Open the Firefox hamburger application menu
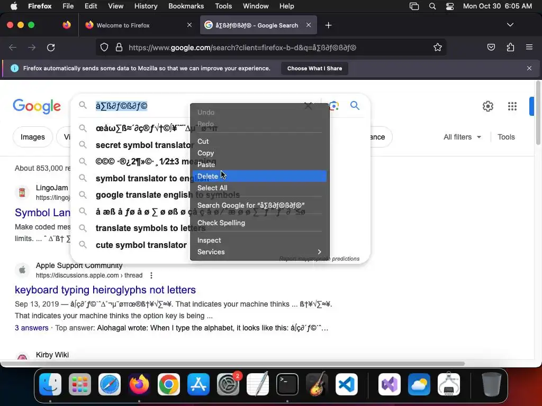This screenshot has width=542, height=406. click(x=529, y=47)
